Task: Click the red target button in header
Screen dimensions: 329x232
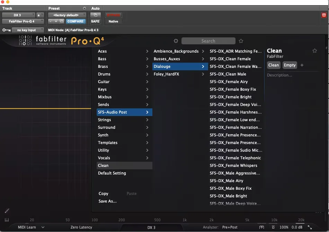Action: [x=324, y=15]
